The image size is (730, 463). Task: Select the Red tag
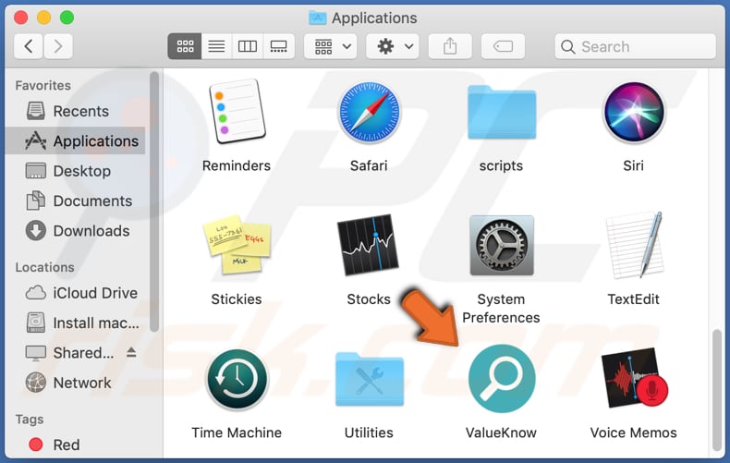[x=76, y=445]
